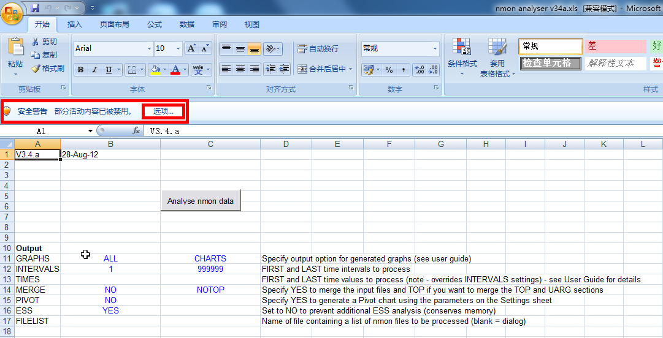
Task: Open the number format 常规 dropdown
Action: [435, 48]
